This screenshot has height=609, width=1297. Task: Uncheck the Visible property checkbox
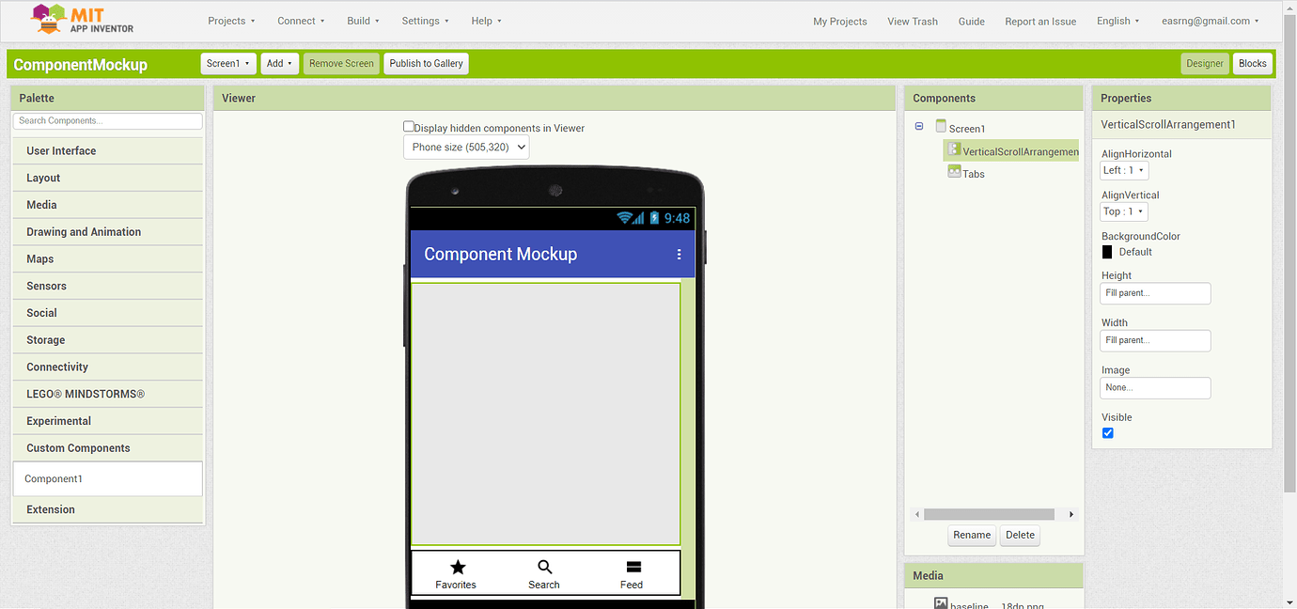tap(1107, 433)
